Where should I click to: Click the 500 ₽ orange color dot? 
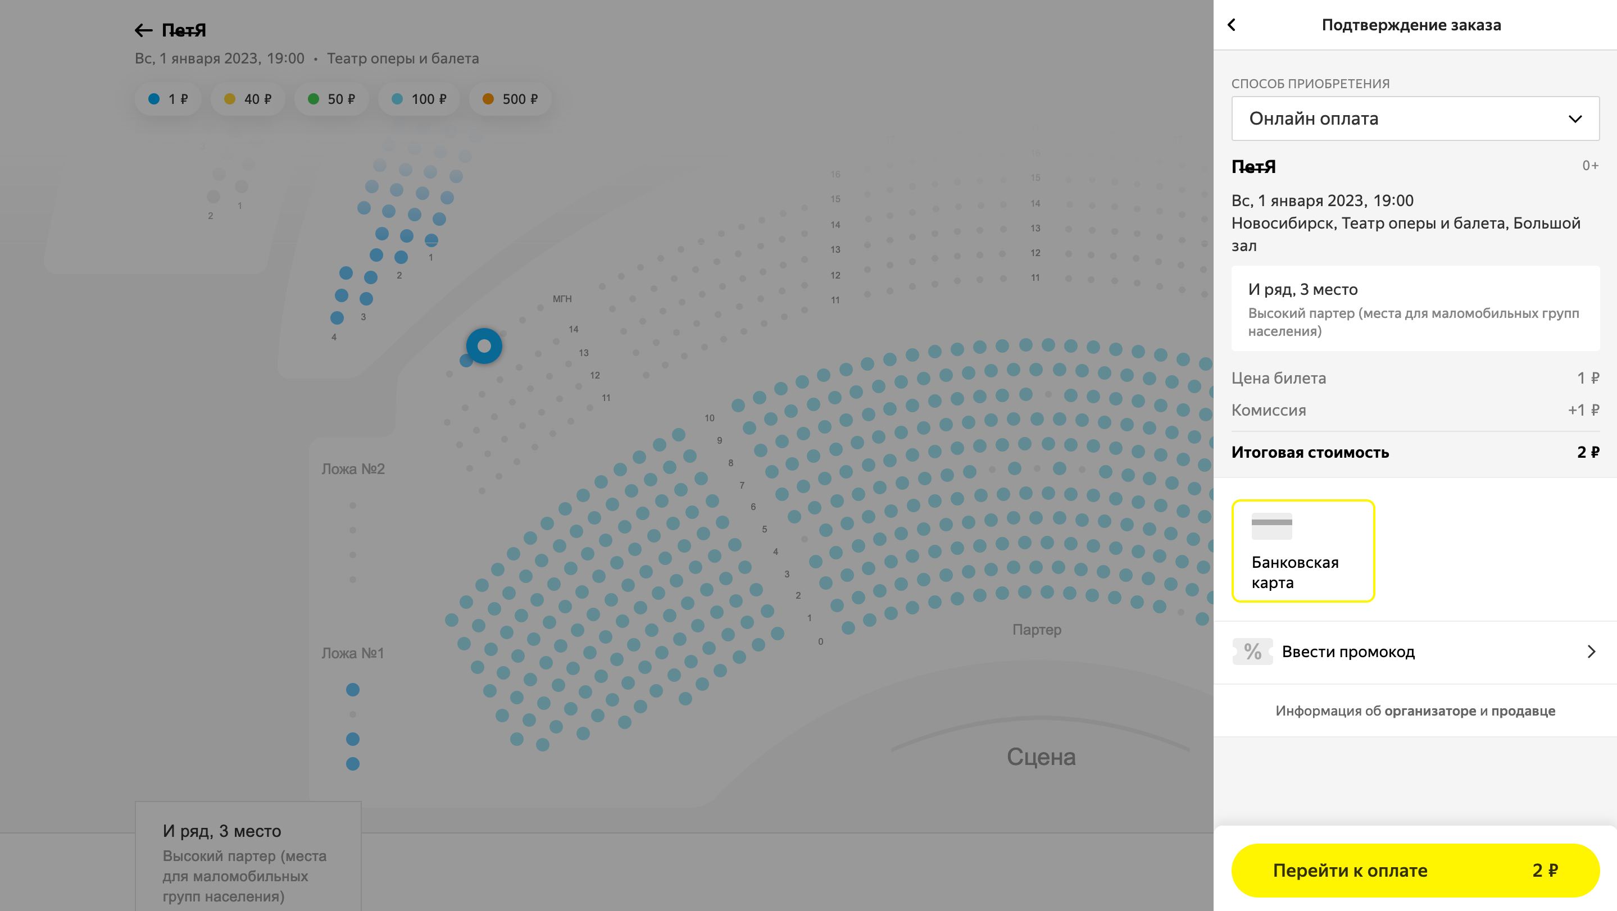pos(488,99)
